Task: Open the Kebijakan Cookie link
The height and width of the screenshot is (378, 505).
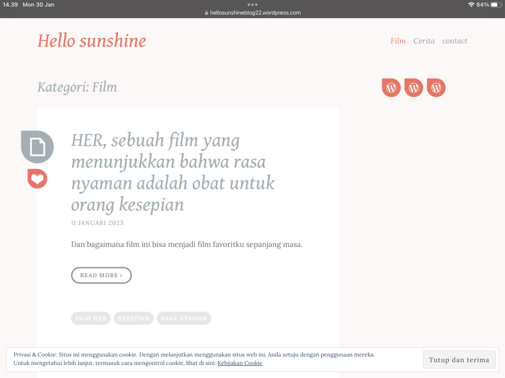Action: click(x=240, y=363)
